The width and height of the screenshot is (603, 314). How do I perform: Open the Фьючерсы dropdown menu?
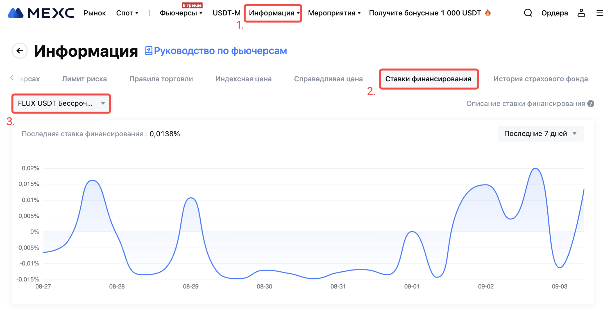point(181,13)
